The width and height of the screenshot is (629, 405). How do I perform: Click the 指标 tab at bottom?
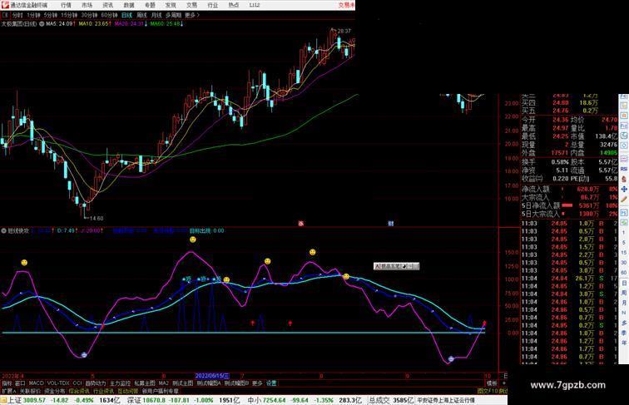click(x=7, y=383)
